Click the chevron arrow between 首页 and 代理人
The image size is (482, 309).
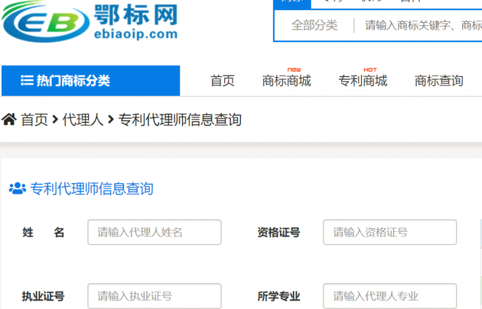[x=55, y=120]
